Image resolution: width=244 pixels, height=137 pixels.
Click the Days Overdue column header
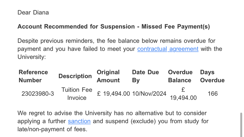(212, 76)
